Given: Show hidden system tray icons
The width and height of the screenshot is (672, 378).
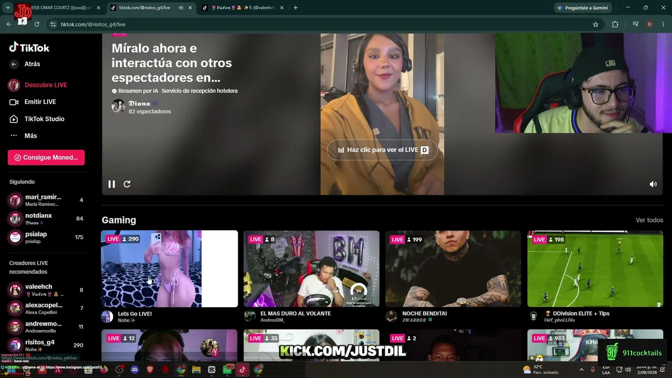Looking at the screenshot, I should pos(581,370).
